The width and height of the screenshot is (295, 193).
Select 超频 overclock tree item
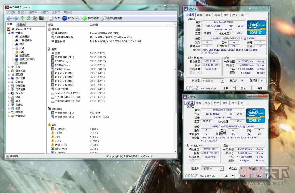tap(22, 52)
